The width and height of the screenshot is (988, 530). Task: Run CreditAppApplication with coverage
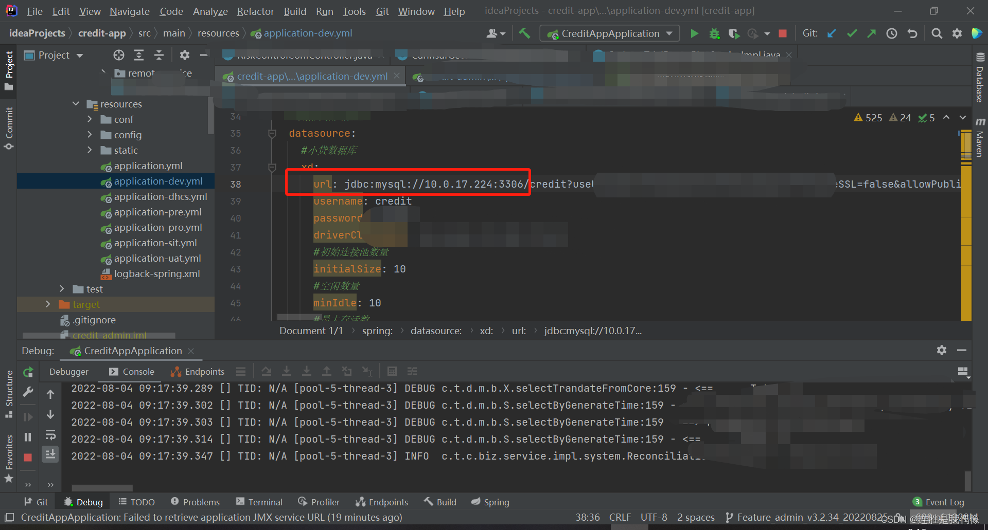click(734, 33)
